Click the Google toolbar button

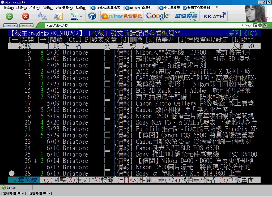[x=158, y=16]
